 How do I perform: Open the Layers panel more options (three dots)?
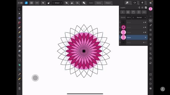(144, 12)
